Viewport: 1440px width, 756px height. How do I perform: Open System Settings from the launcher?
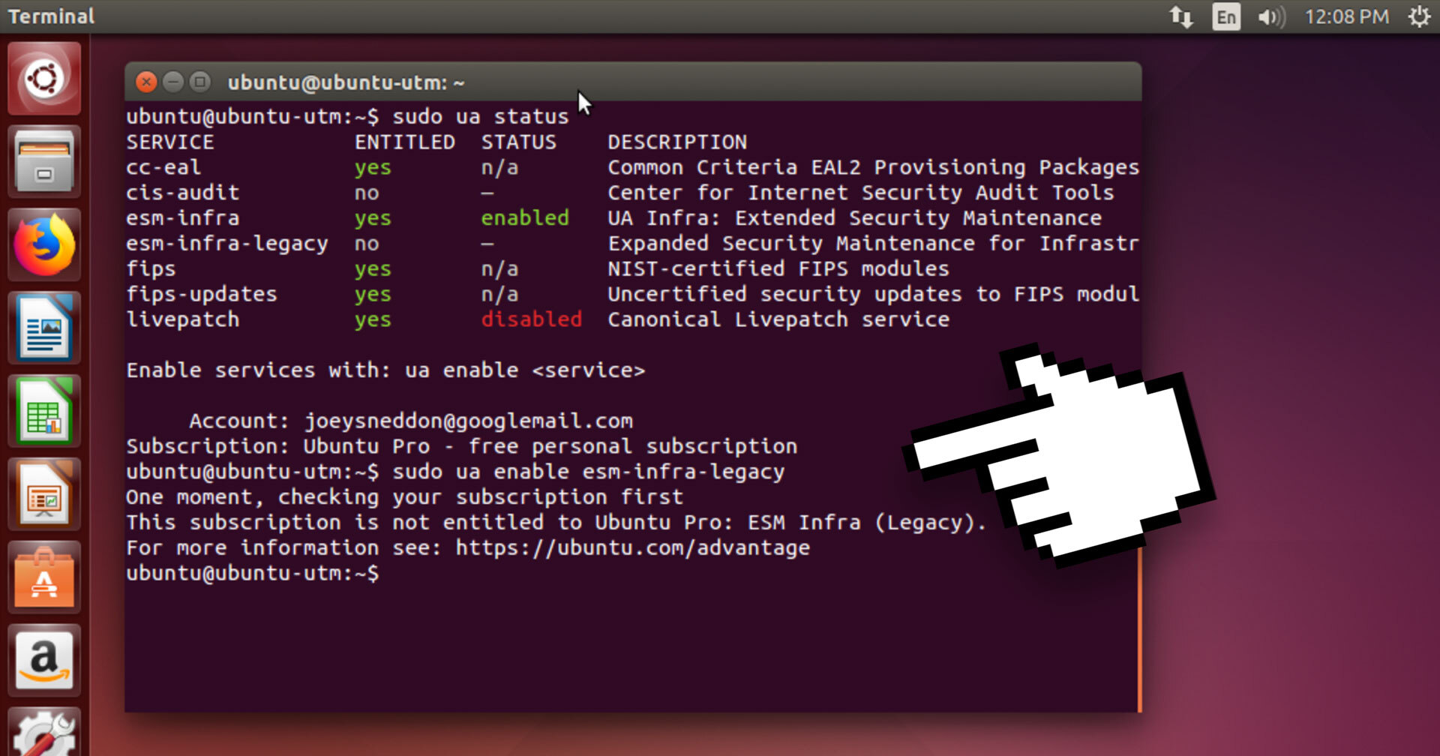pos(44,735)
